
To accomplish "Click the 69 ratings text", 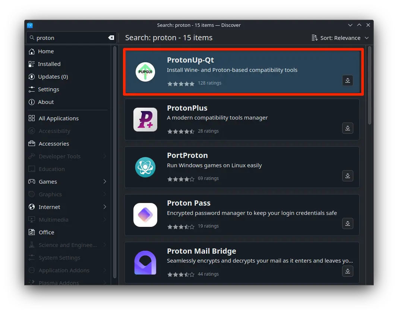I will click(x=208, y=178).
